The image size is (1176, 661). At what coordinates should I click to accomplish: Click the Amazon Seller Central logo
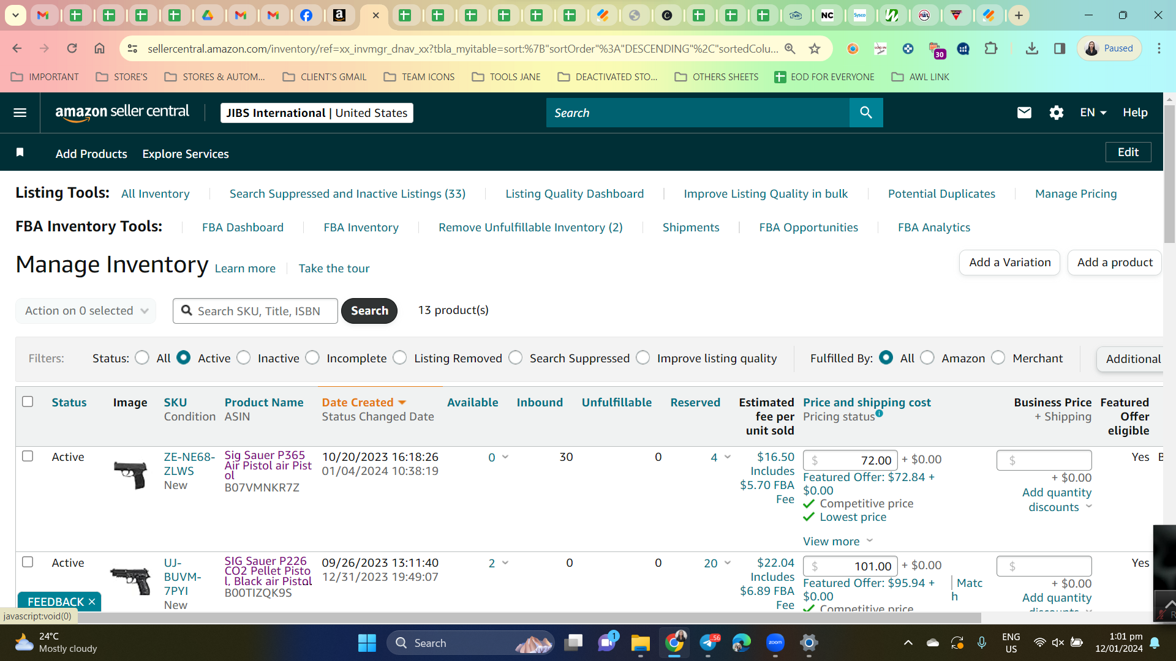click(x=122, y=113)
